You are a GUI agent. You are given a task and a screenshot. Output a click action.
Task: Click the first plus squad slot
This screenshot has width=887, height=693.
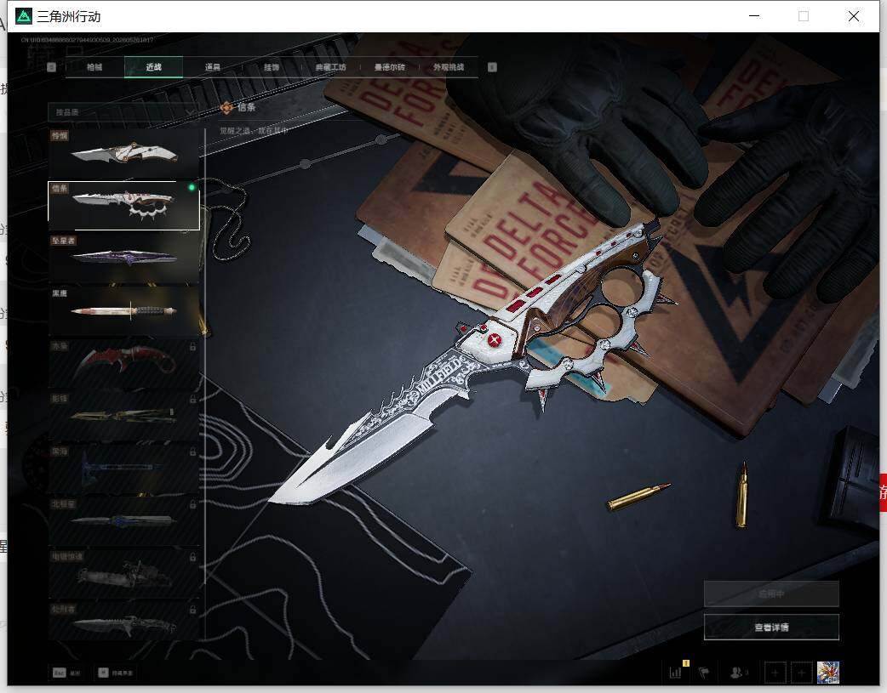pyautogui.click(x=775, y=673)
